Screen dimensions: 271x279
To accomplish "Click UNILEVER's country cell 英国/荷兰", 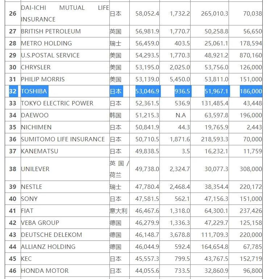I will 119,169.
